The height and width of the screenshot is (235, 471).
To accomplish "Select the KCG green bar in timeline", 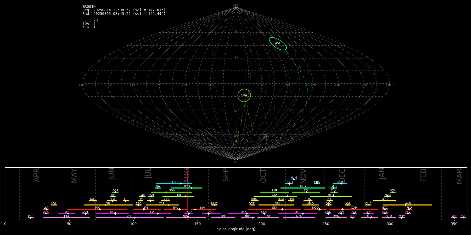I will click(x=187, y=188).
